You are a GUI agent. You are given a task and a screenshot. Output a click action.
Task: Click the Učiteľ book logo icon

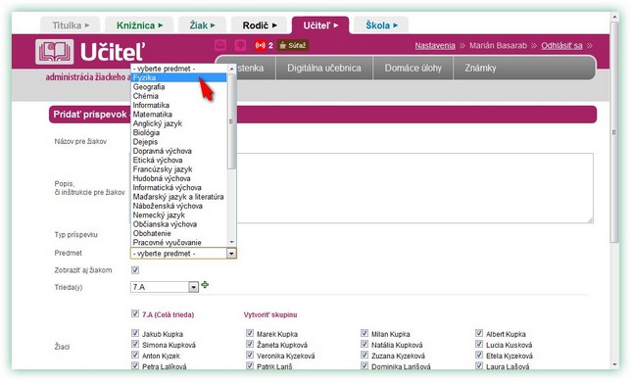coord(54,52)
